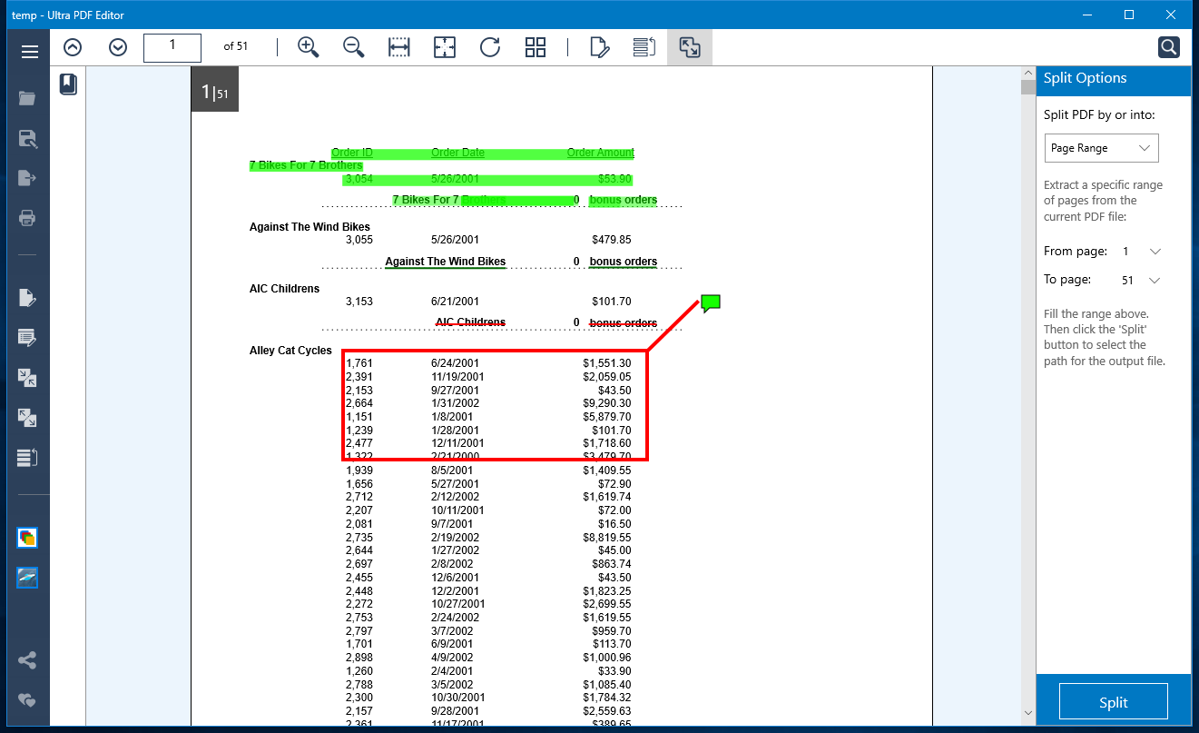Open the To page dropdown
1199x733 pixels.
(1155, 281)
